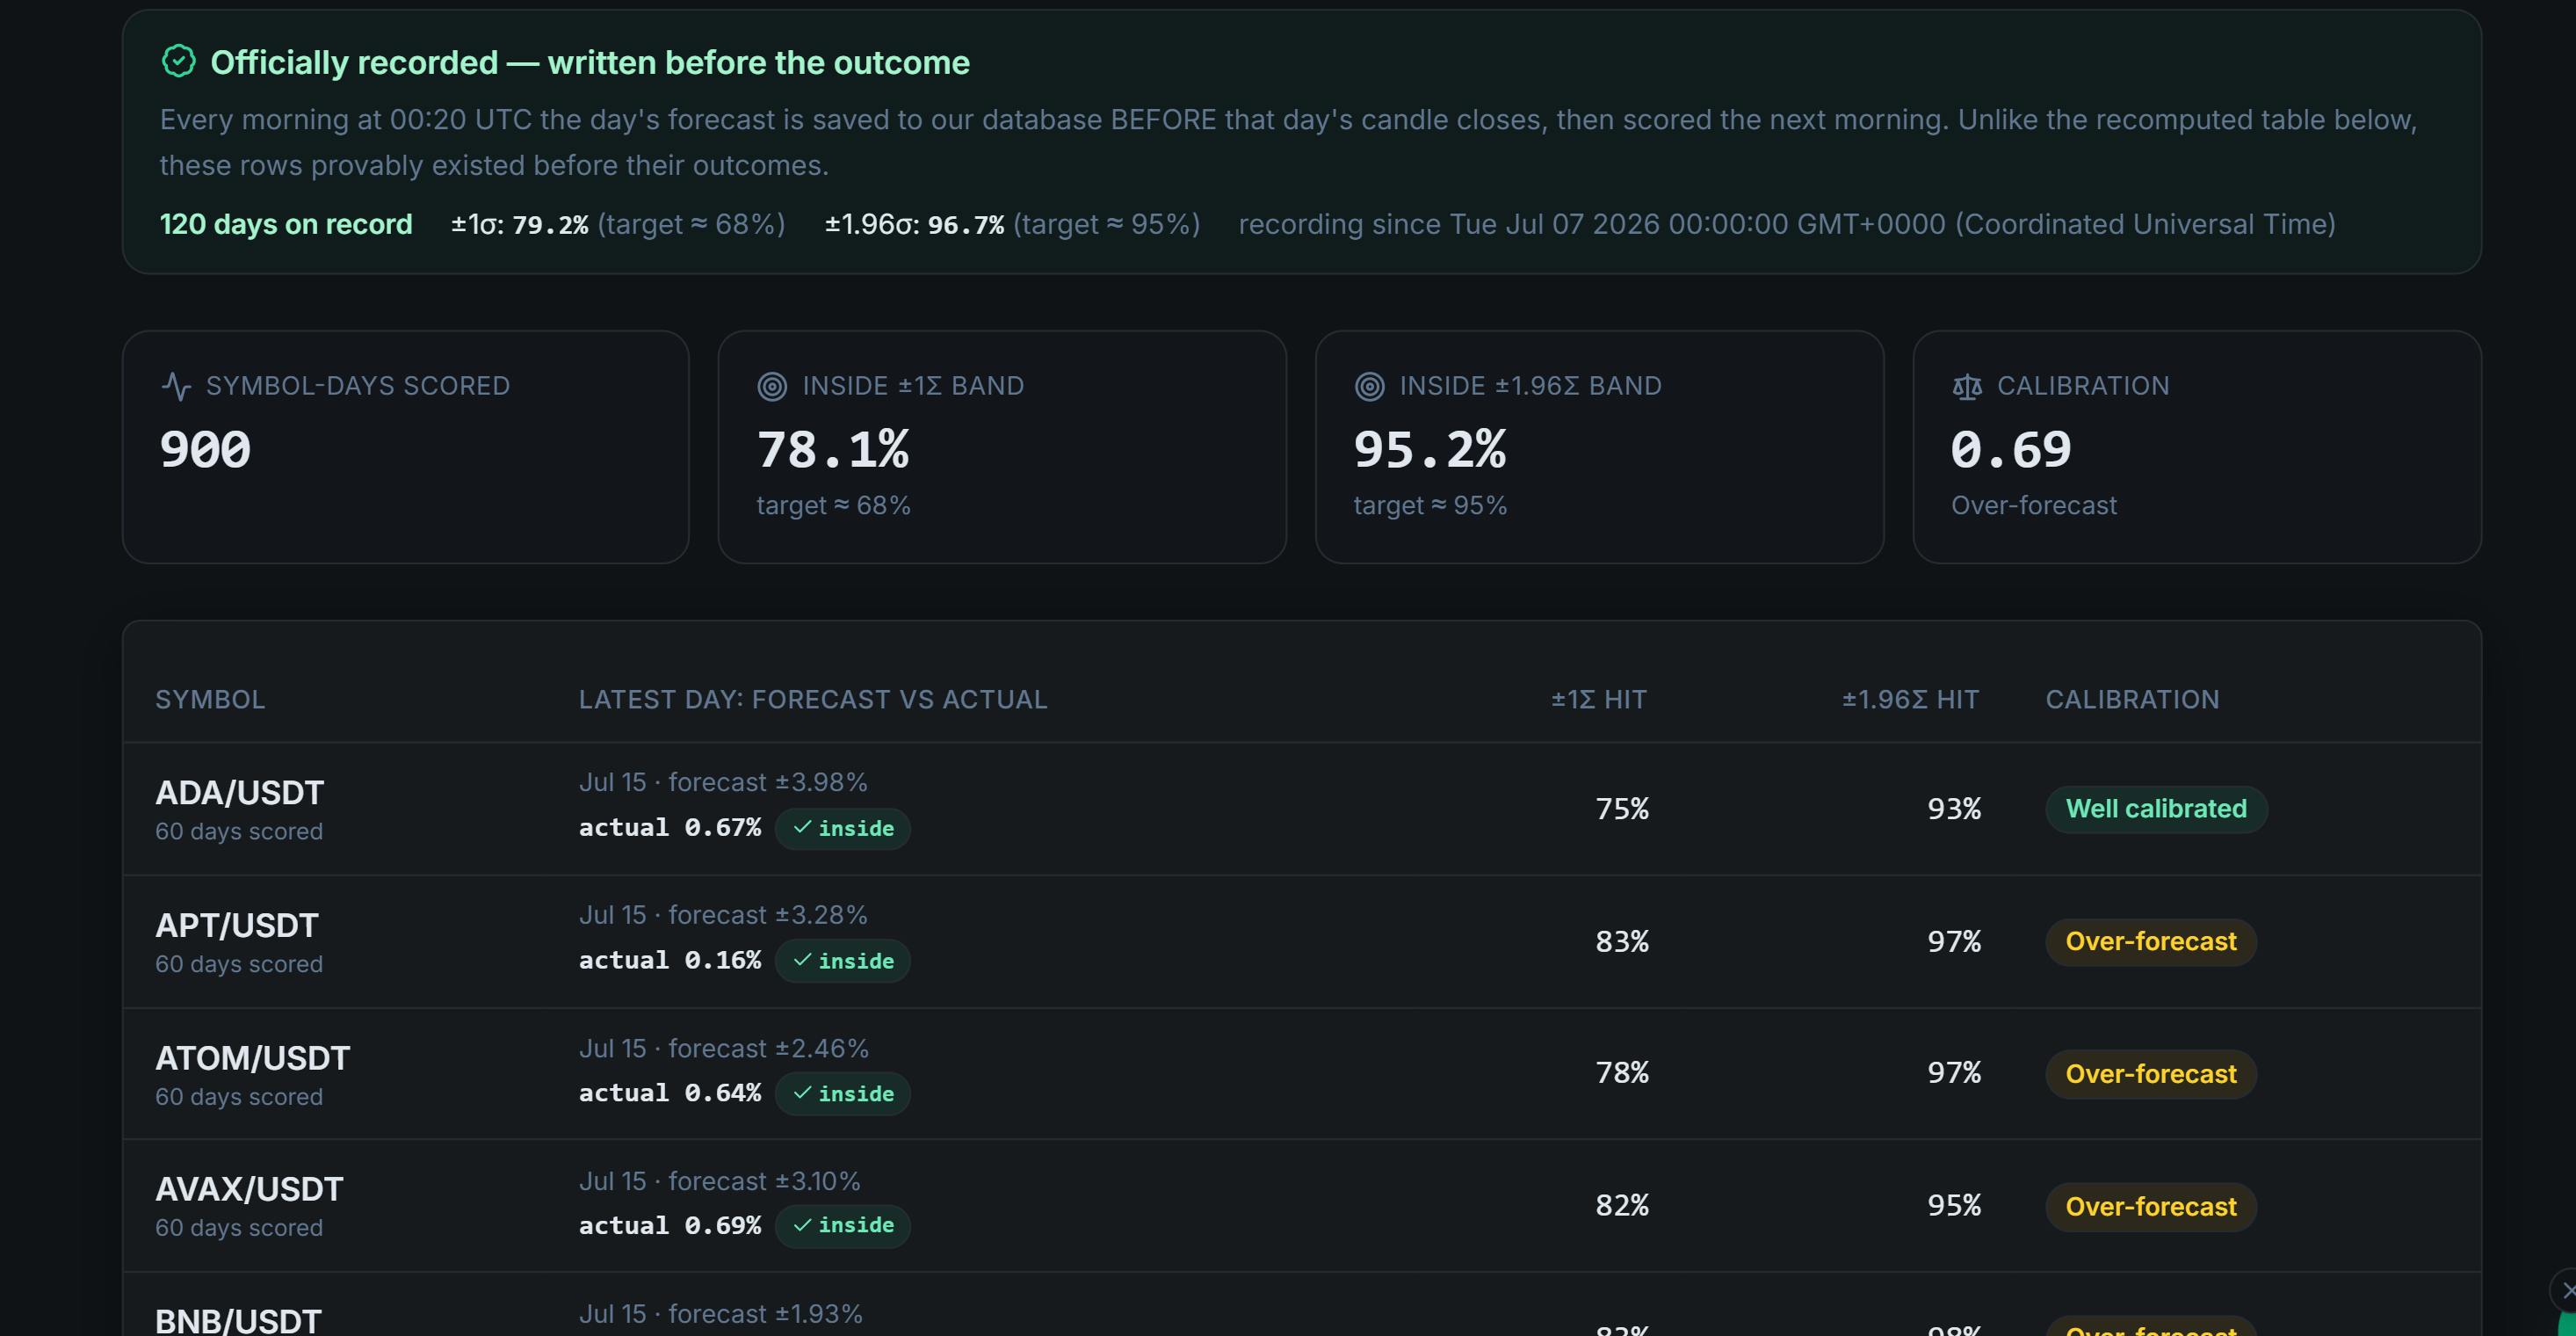Click the 78% ±1Σ hit value for ATOM/USDT
Screen dimensions: 2576x1336
point(1622,1073)
